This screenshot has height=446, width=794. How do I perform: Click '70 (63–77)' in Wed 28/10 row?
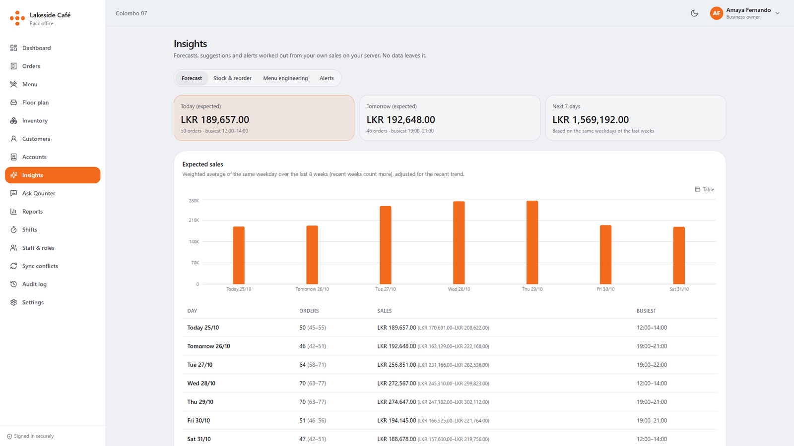[313, 383]
